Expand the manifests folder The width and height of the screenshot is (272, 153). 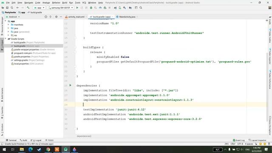8,25
